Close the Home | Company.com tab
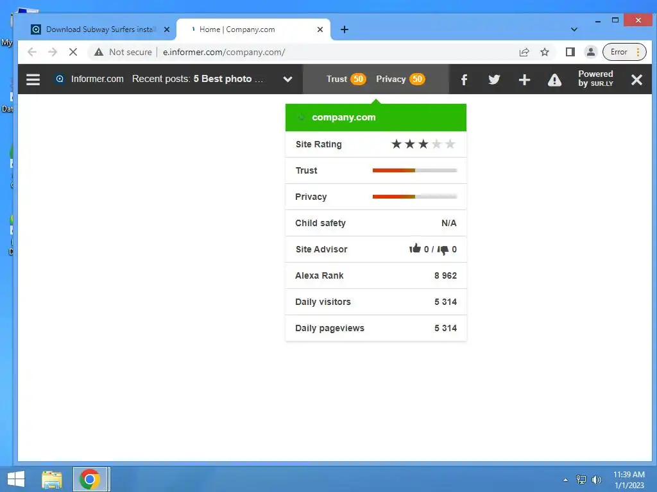 click(x=320, y=29)
